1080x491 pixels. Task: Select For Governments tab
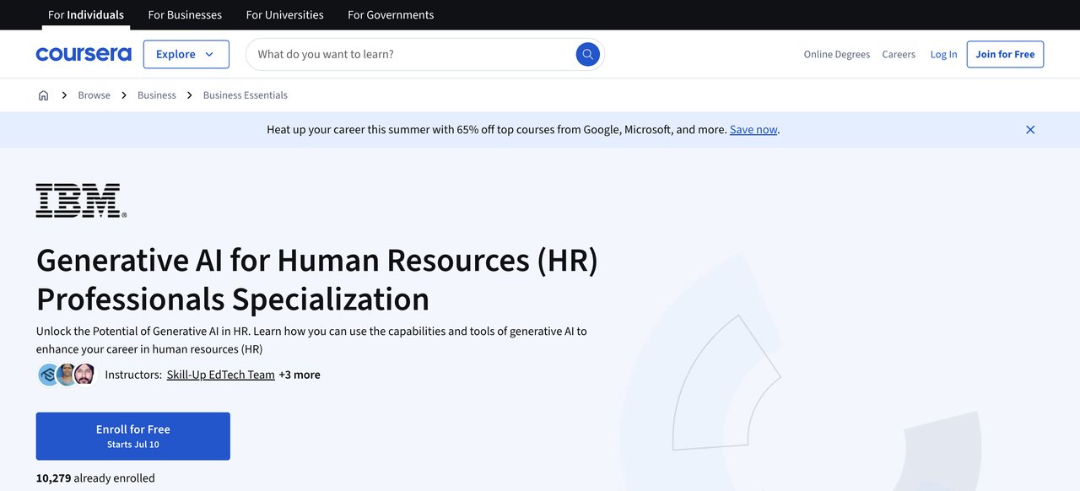(x=391, y=15)
